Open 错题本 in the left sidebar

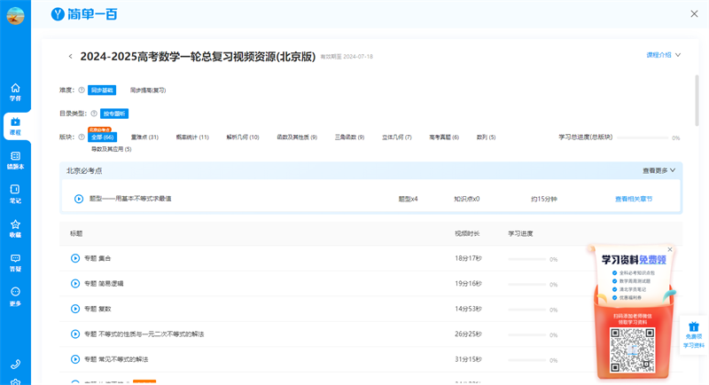click(x=15, y=161)
